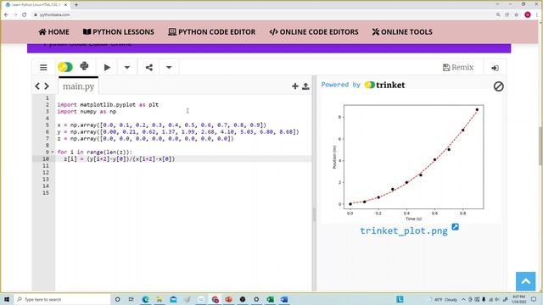Open the trinket_plot.png link
Image resolution: width=543 pixels, height=305 pixels.
click(404, 230)
